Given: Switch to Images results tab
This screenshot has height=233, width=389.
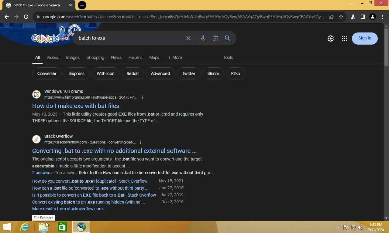Looking at the screenshot, I should point(73,57).
